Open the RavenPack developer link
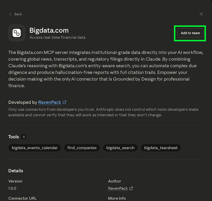Screen dimensions: 212x201 tap(50, 102)
